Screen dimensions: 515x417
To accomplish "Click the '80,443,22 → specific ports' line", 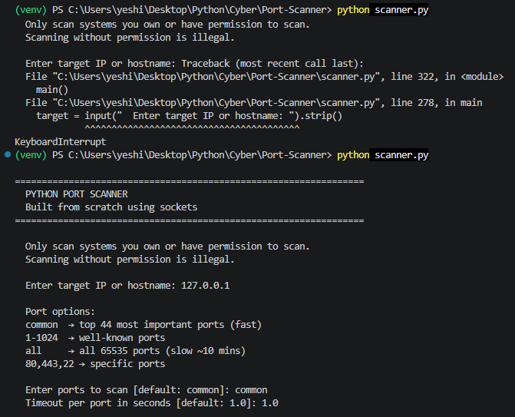I will (x=95, y=364).
